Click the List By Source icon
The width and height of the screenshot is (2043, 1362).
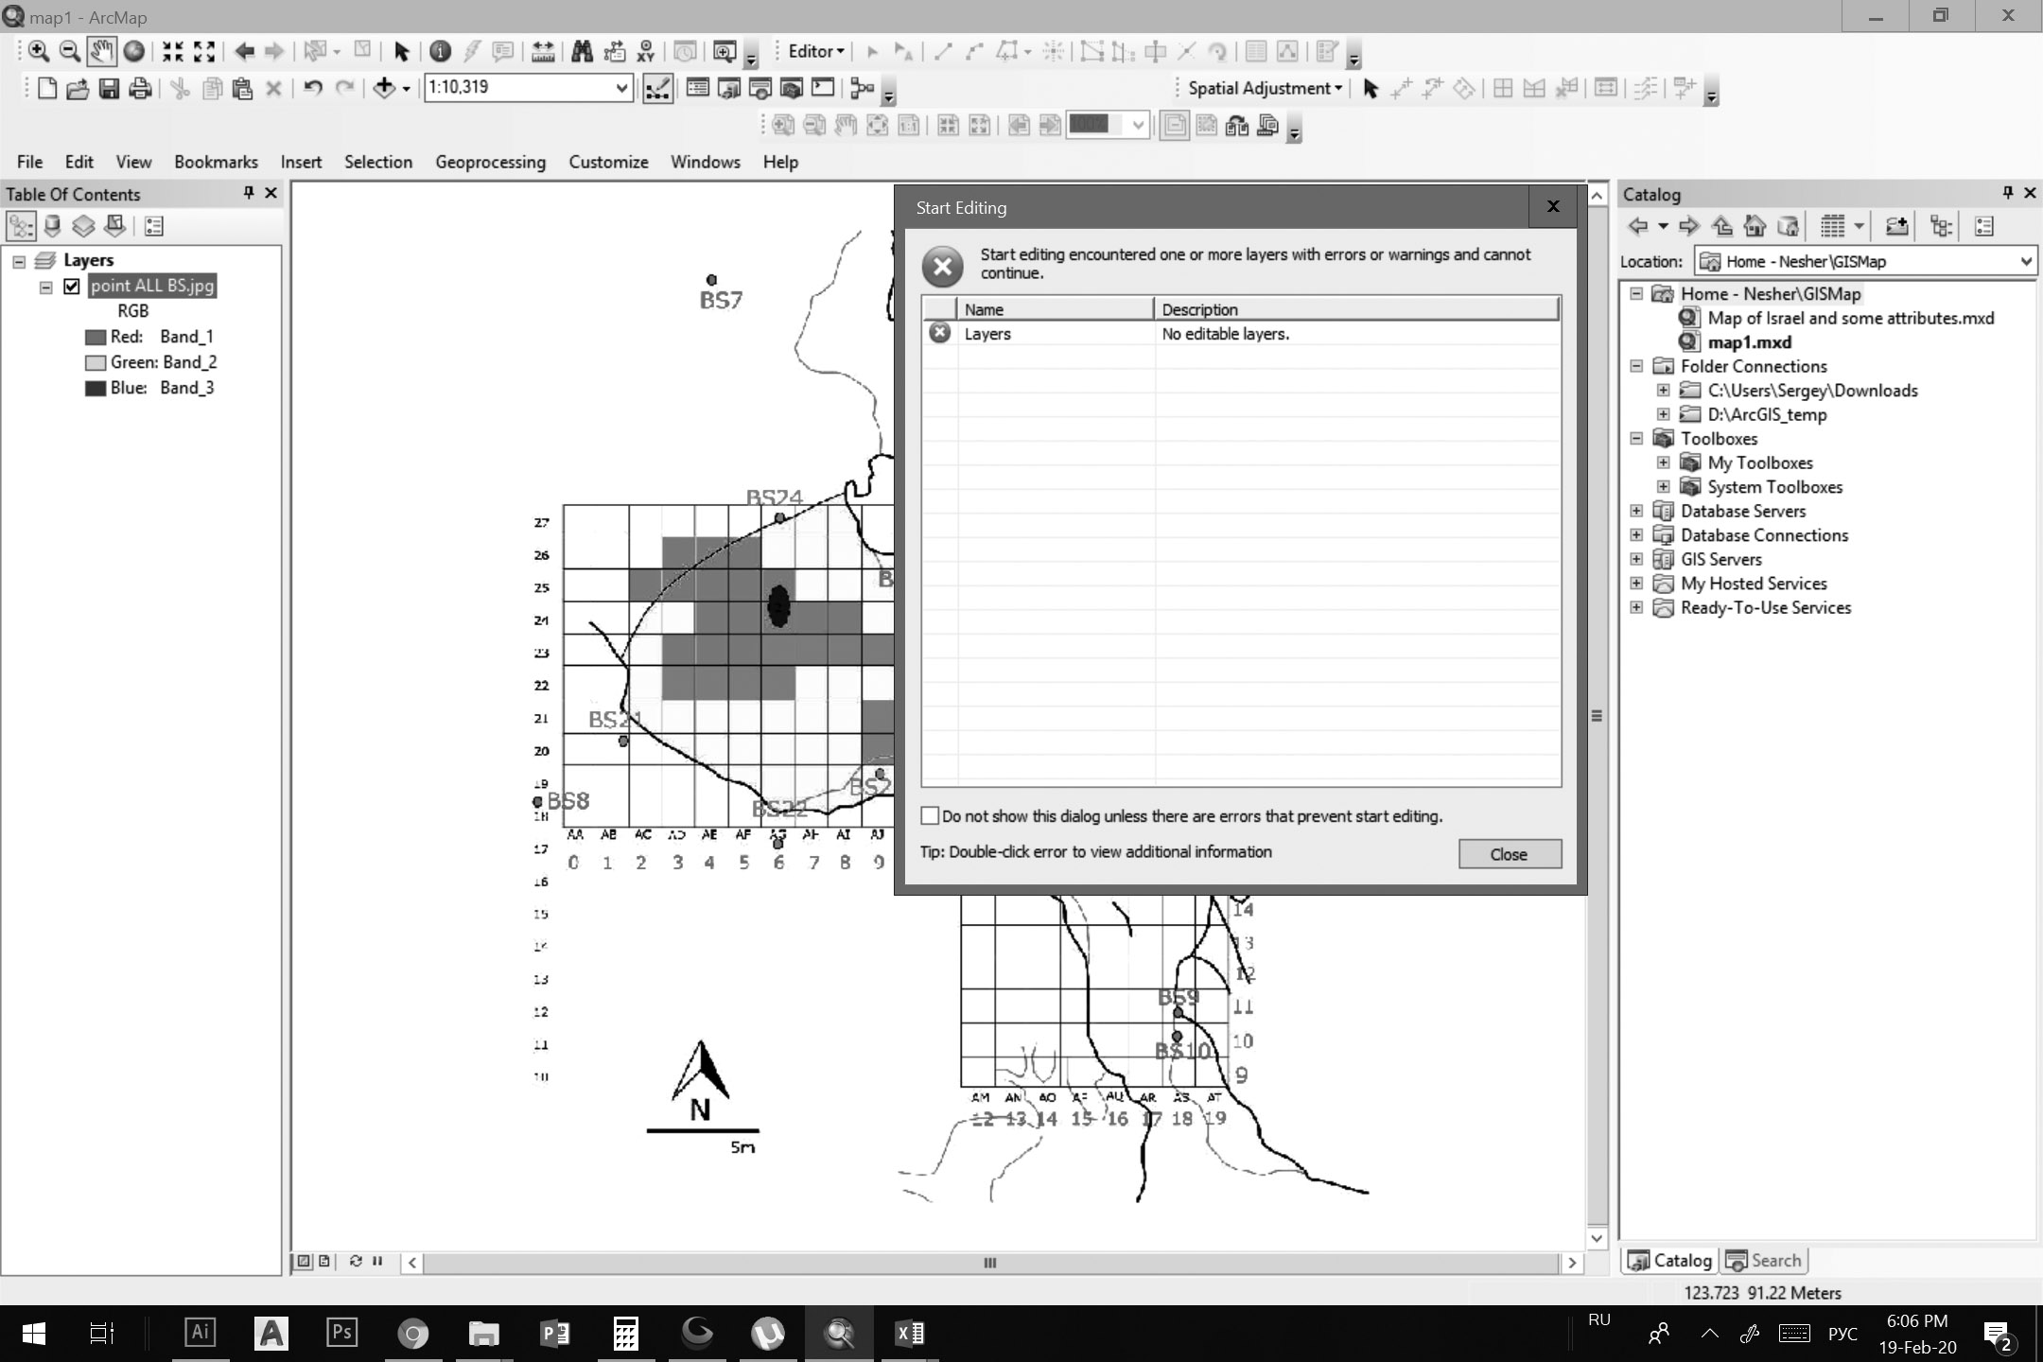(52, 226)
